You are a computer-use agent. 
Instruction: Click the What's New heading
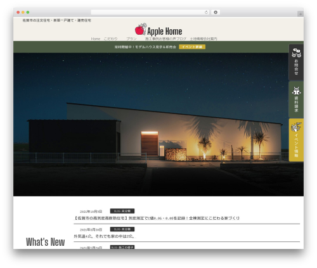click(x=46, y=242)
